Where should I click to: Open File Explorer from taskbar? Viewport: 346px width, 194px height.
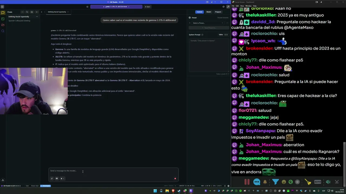coord(167,191)
